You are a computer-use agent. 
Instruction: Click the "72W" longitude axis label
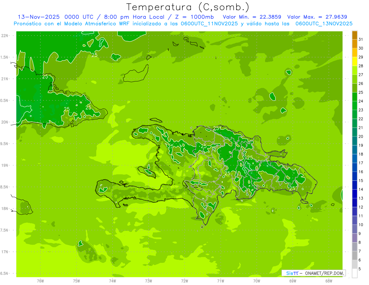point(184,281)
